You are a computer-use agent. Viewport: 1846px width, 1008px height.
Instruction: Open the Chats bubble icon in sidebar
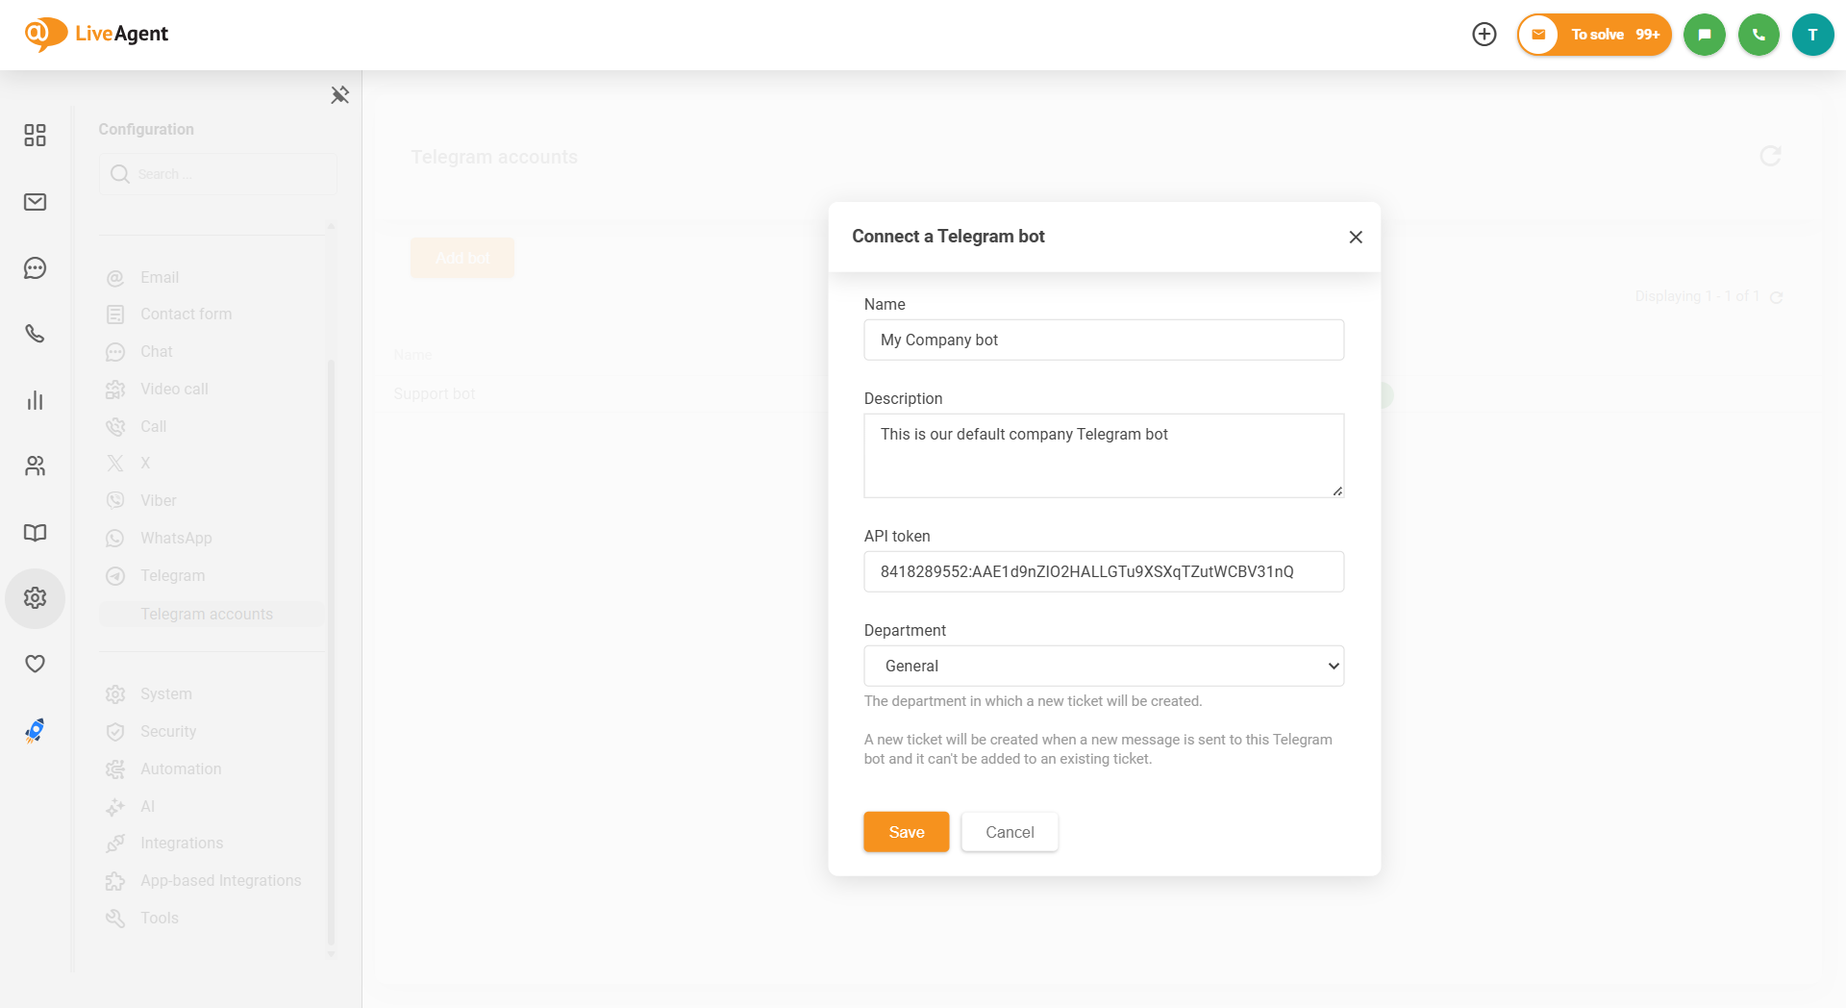35,268
